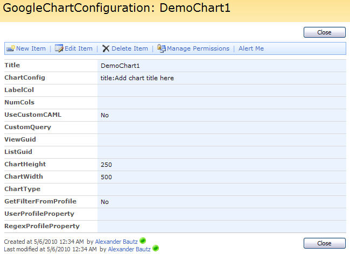Choose the Delete Item text link
The image size is (350, 254).
pos(130,48)
